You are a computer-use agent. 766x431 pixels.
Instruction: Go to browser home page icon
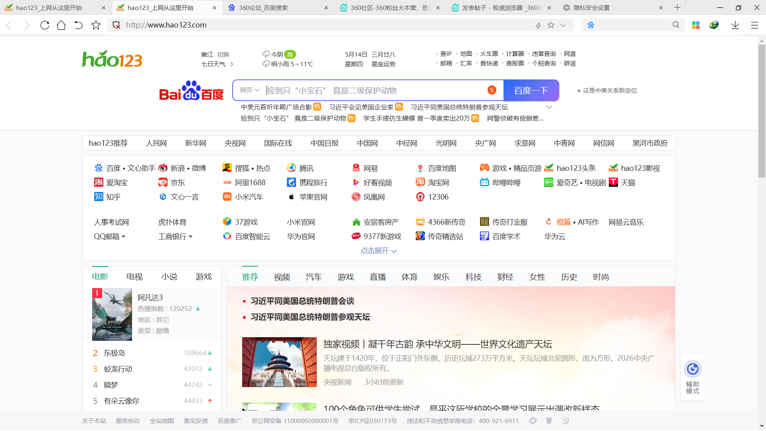click(x=61, y=25)
